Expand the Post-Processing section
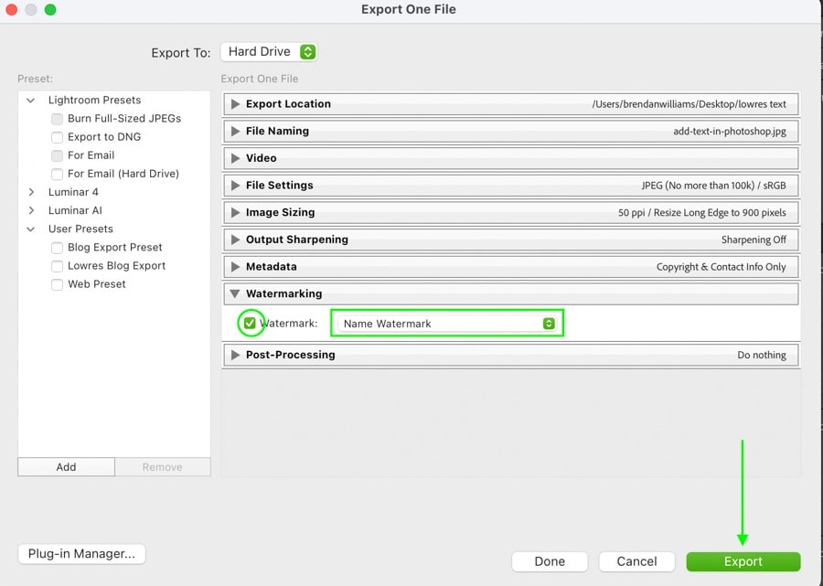This screenshot has width=823, height=586. 236,355
